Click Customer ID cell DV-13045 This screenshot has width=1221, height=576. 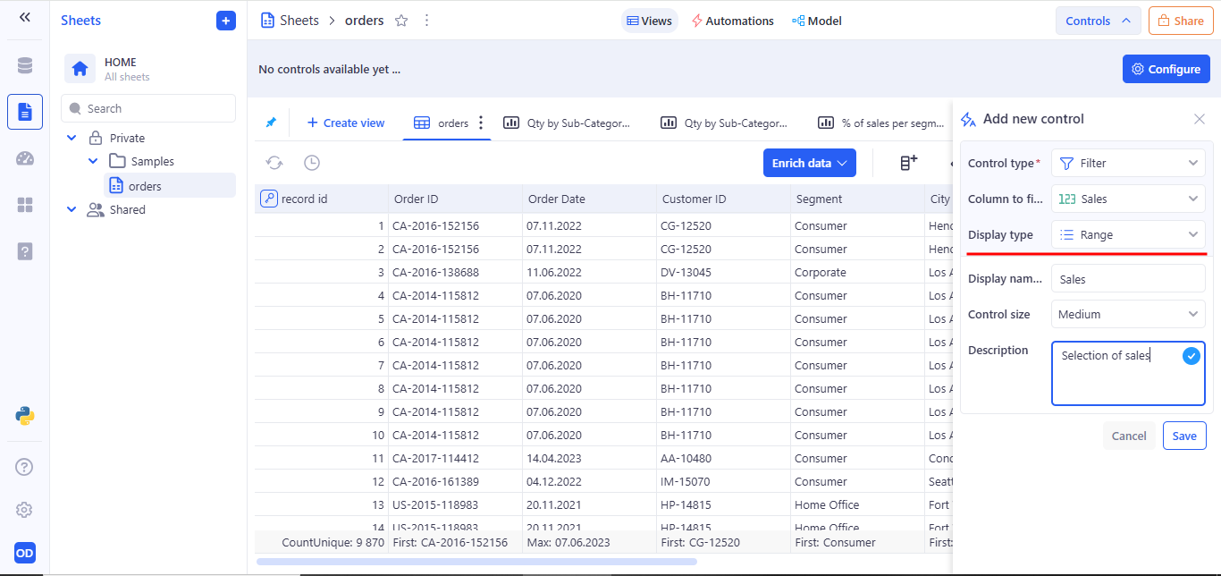[723, 272]
